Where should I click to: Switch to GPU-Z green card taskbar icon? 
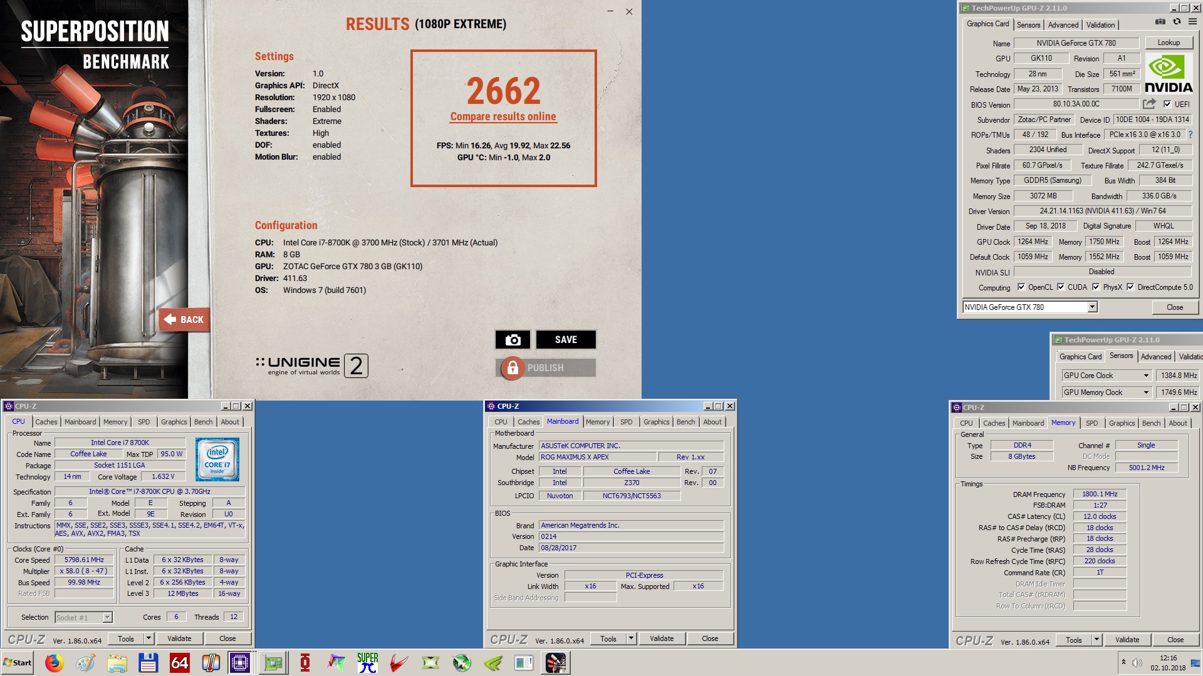click(273, 663)
